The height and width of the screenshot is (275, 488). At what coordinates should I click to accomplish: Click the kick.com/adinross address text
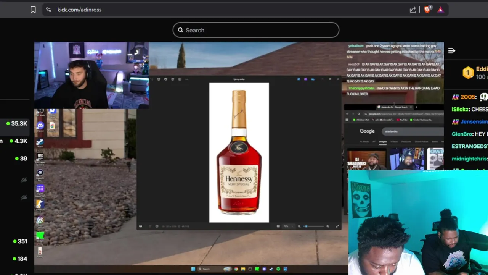click(x=79, y=10)
